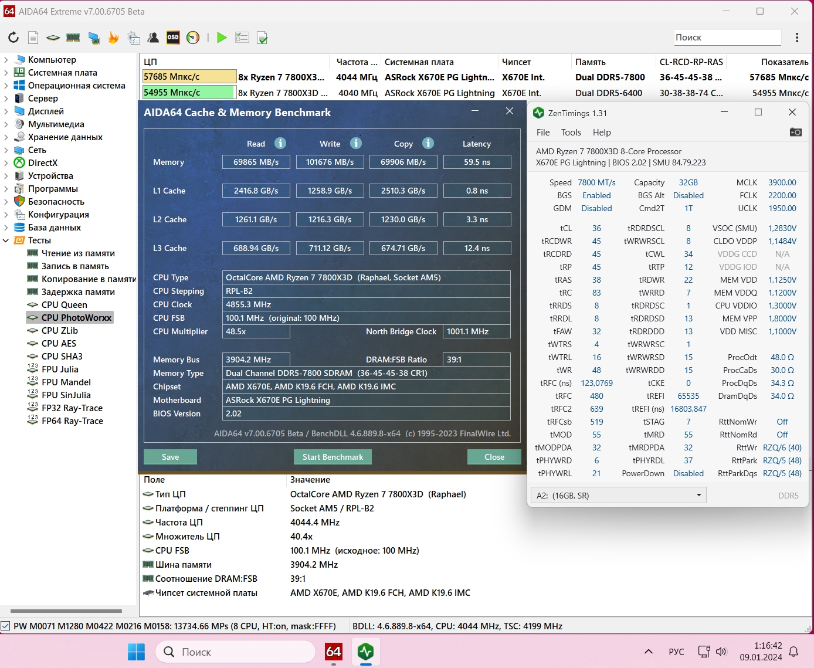Click the tree panel horizontal scrollbar
The image size is (814, 668).
pyautogui.click(x=66, y=611)
